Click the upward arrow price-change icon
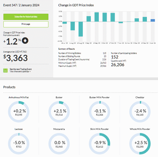Viewport: 158px width, 157px height. coord(25,41)
